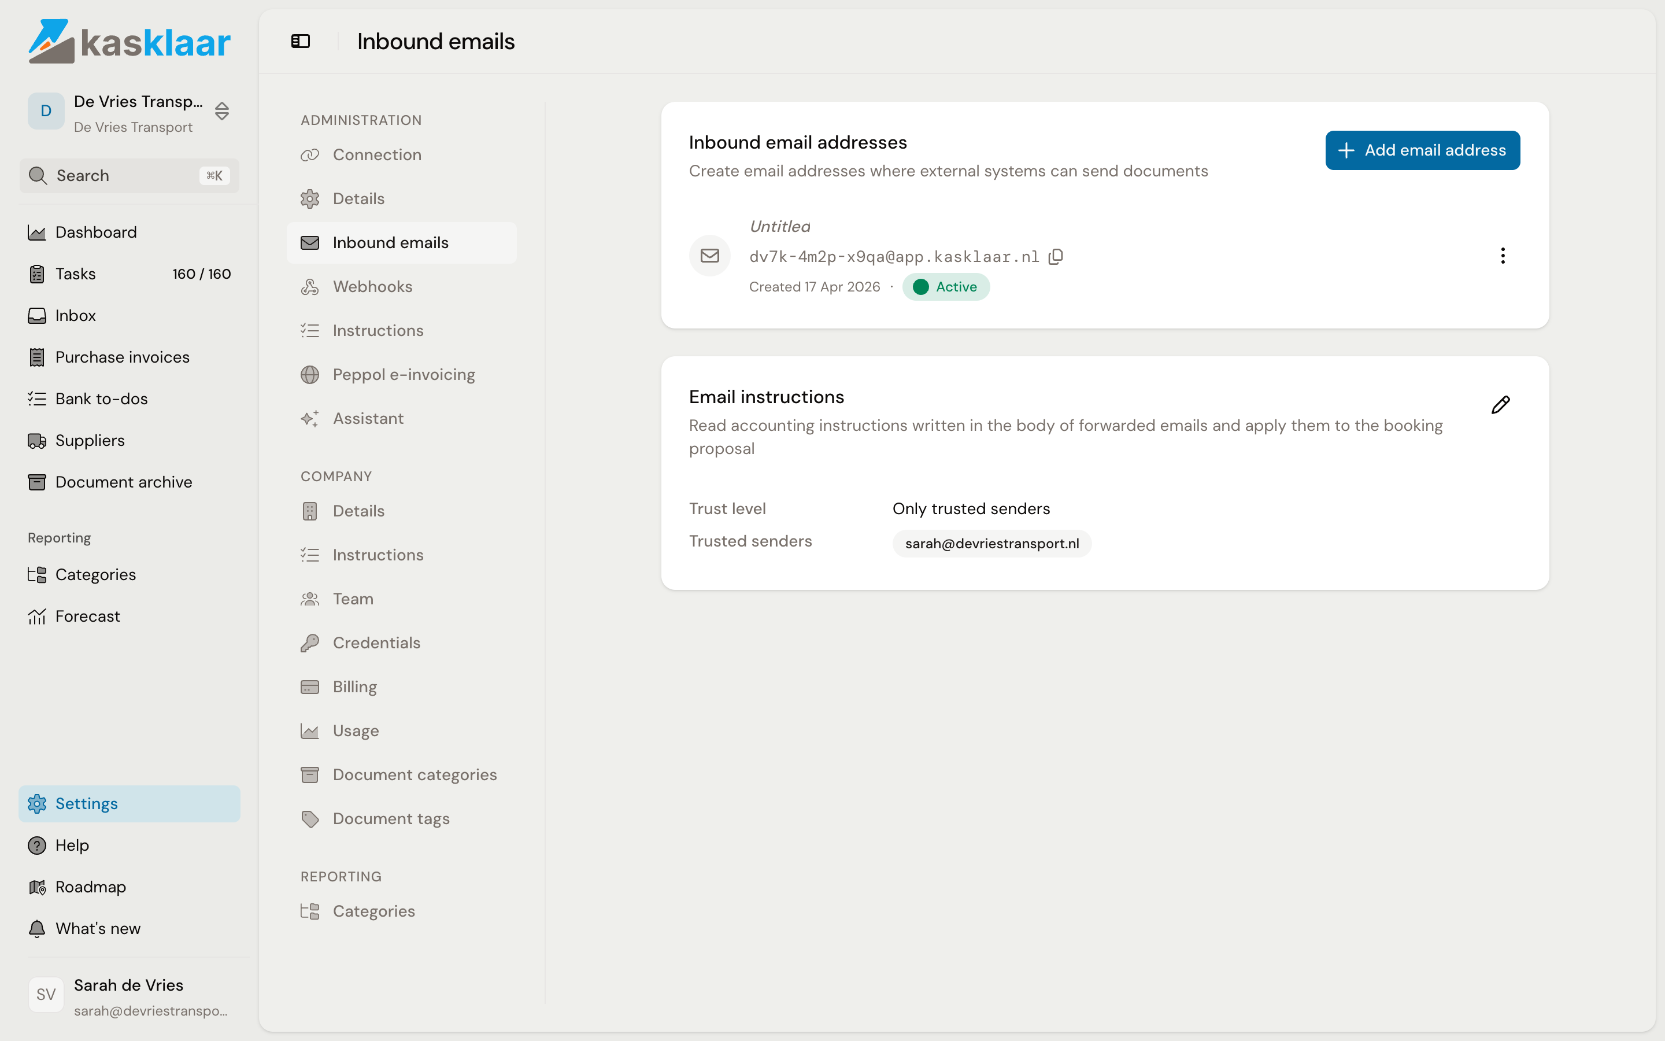Screen dimensions: 1665x1041
Task: Click the dv7k-4m2p-x9qa@app.kasklaar.nl address
Action: 894,257
